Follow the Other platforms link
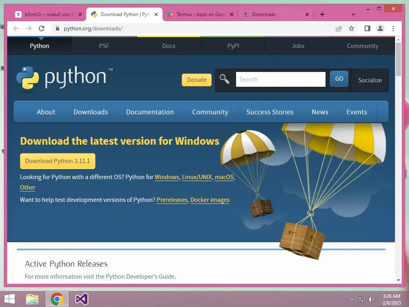 click(x=28, y=187)
